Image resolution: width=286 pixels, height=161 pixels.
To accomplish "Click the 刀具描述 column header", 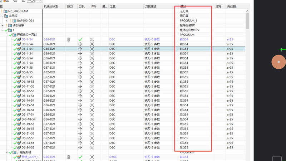I will point(161,6).
